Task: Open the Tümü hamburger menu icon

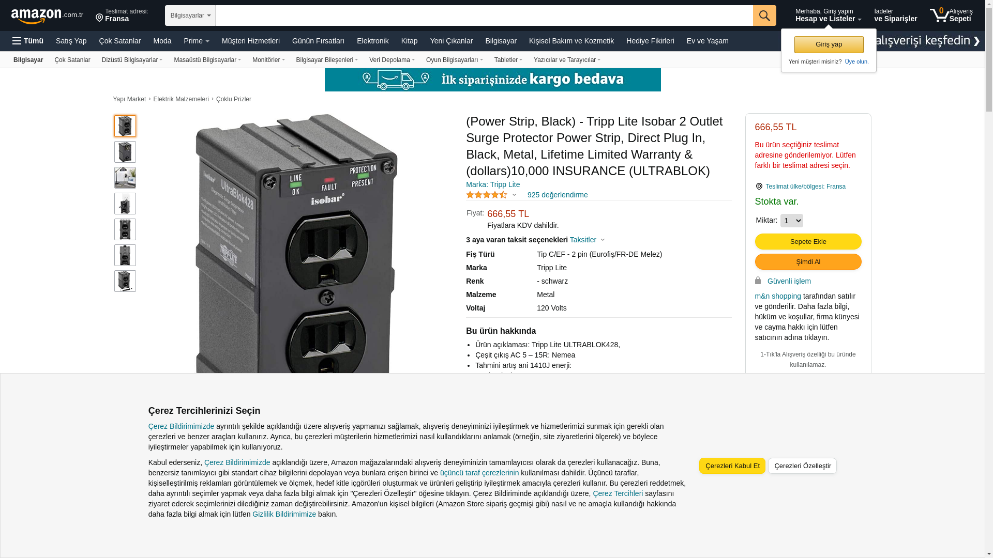Action: tap(17, 41)
